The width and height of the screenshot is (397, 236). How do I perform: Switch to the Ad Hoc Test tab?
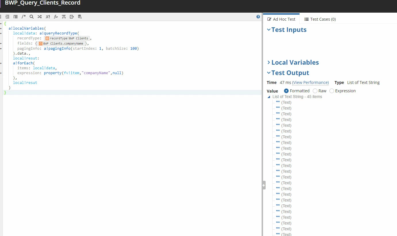[x=281, y=19]
